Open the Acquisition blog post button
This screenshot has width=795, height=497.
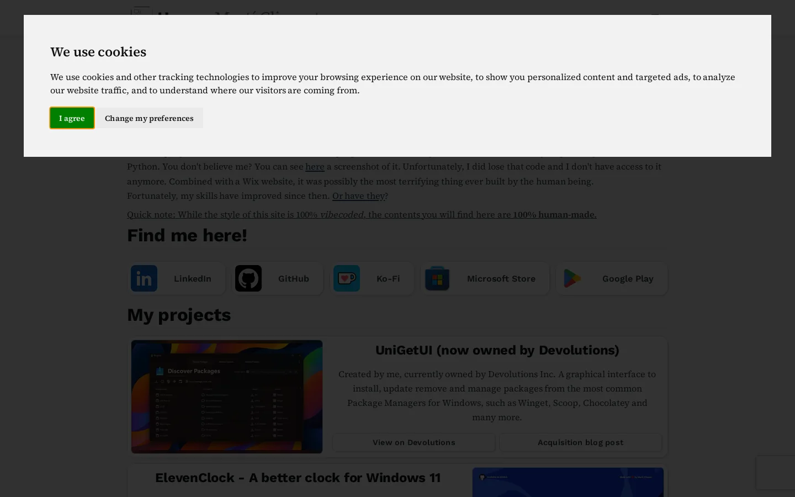point(581,442)
